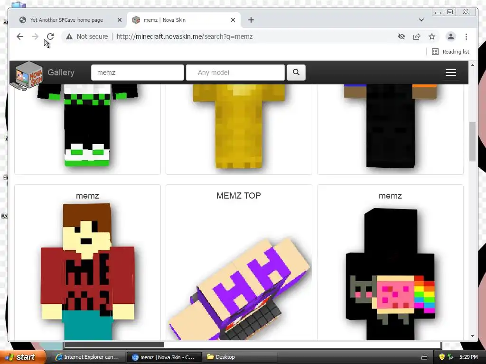This screenshot has height=364, width=486.
Task: Open the Reading list panel
Action: 451,52
